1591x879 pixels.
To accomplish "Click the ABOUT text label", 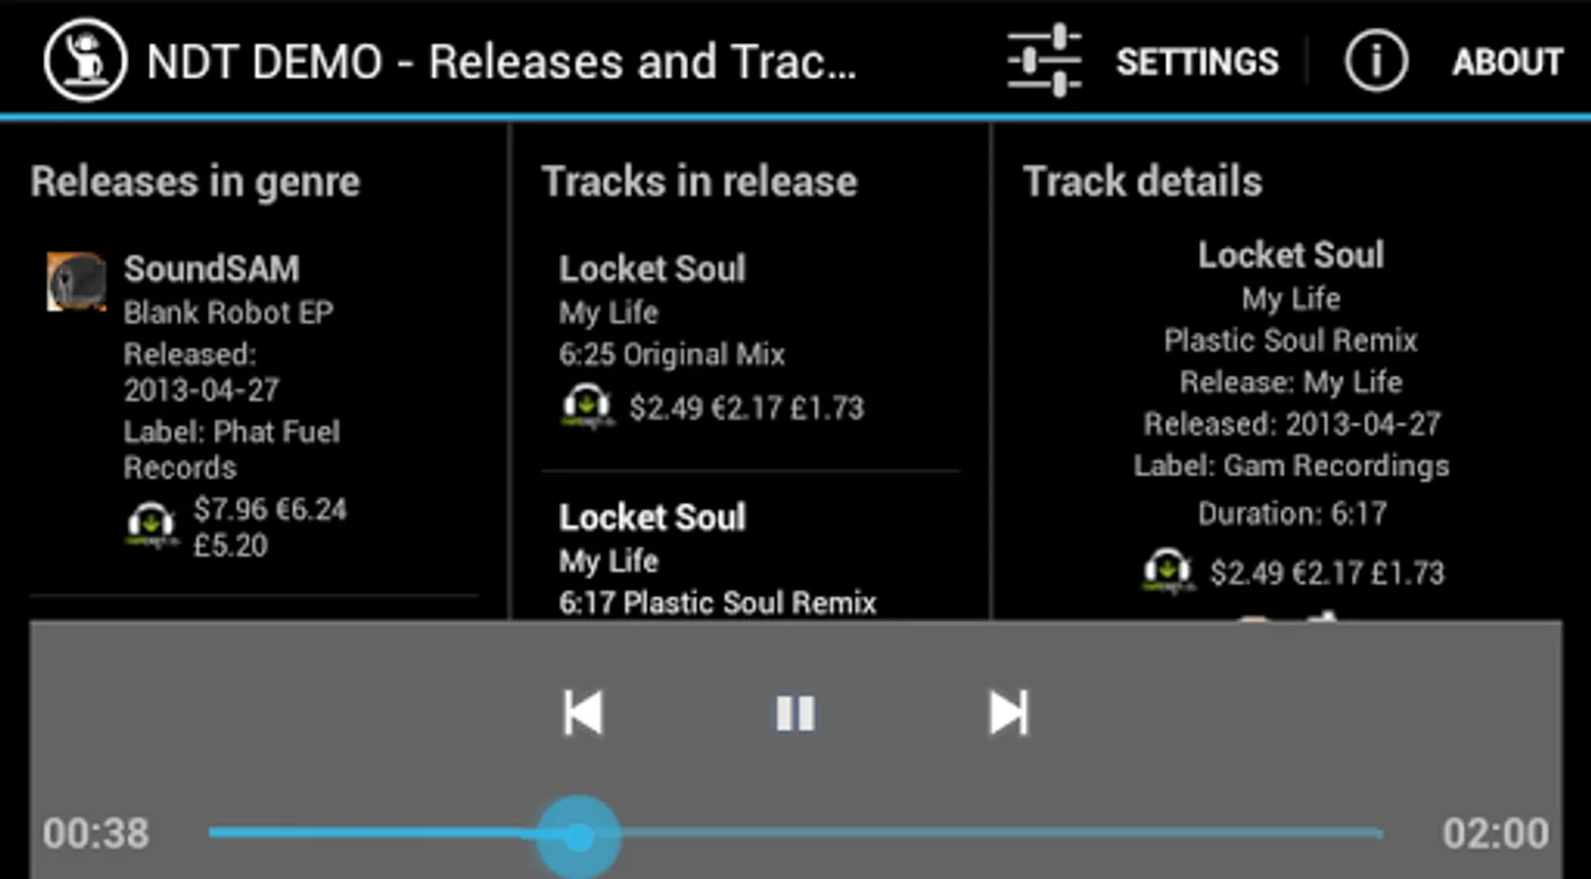I will [x=1507, y=62].
